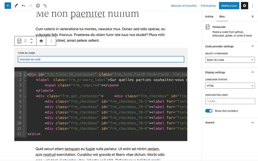Click the Pastacode block icon in block toolbar
258x161 pixels.
pos(19,41)
